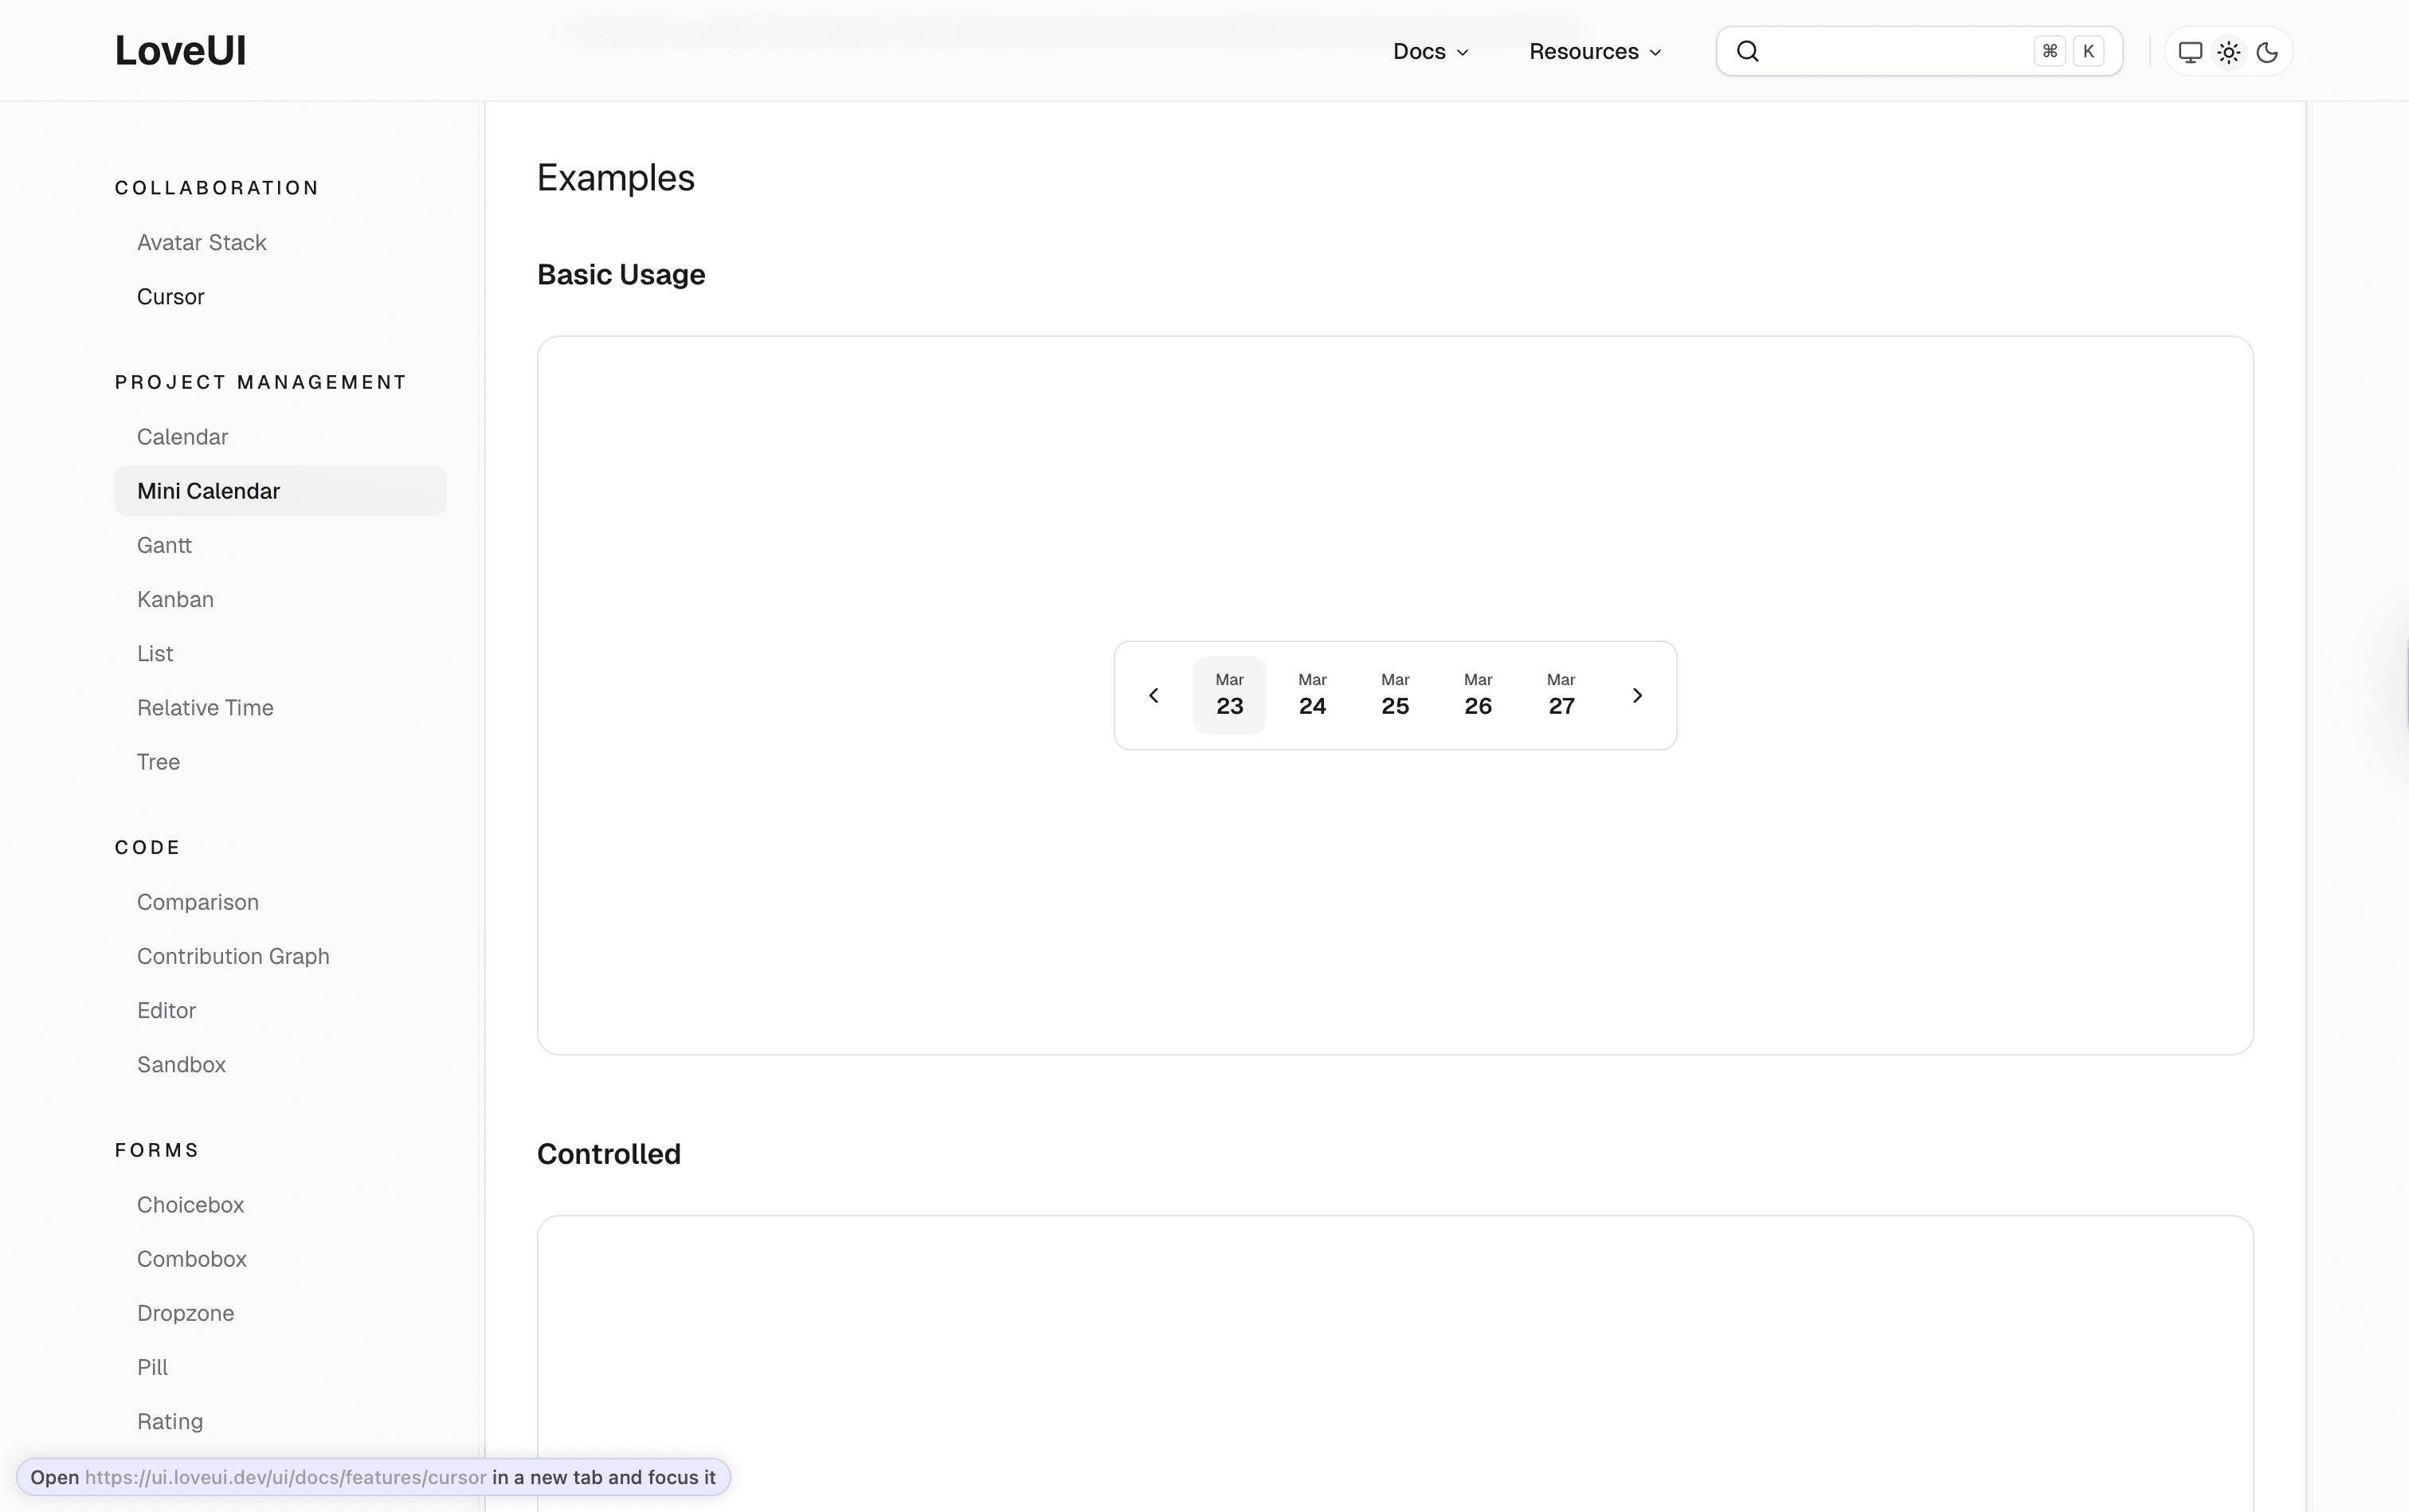The height and width of the screenshot is (1512, 2409).
Task: Switch to dark theme using moon icon
Action: pos(2266,51)
